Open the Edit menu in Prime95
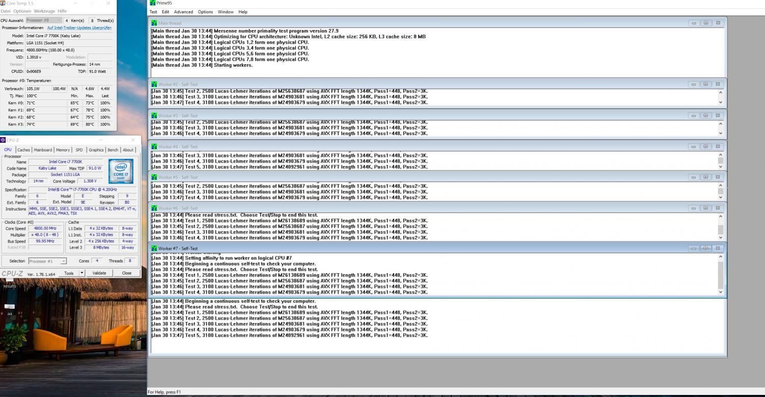The width and height of the screenshot is (765, 397). 166,12
